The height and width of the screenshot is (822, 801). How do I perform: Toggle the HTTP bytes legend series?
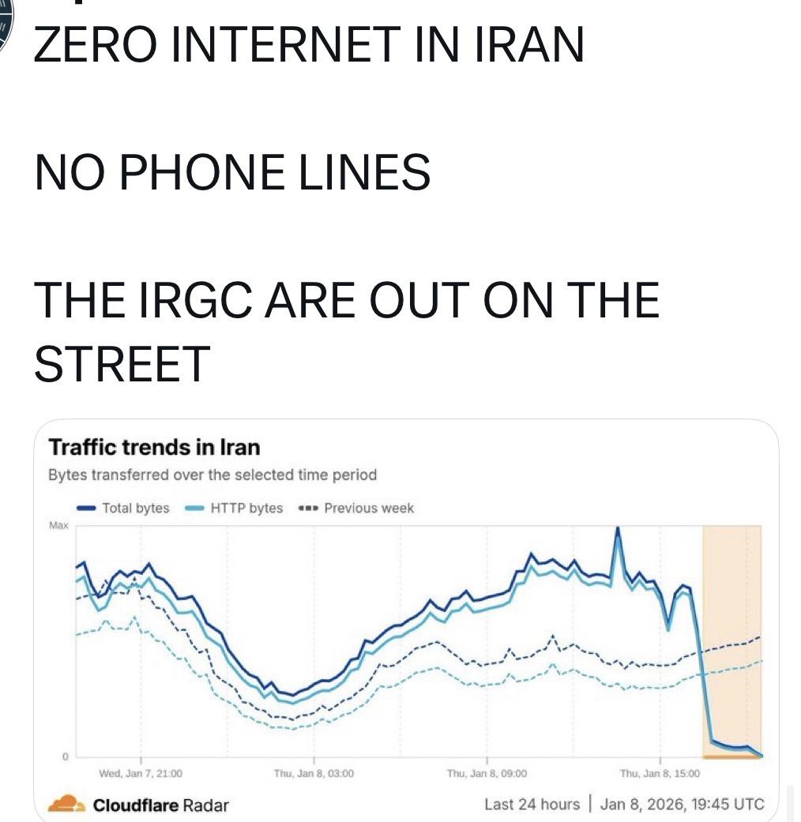[234, 508]
